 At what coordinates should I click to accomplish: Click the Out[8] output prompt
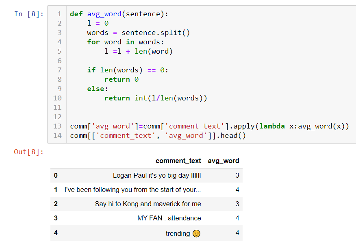tap(28, 152)
